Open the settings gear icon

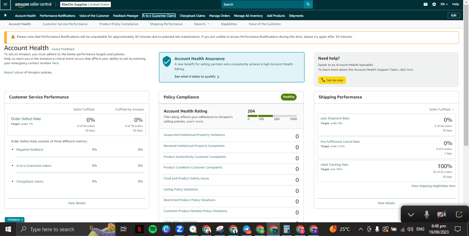coord(434,4)
